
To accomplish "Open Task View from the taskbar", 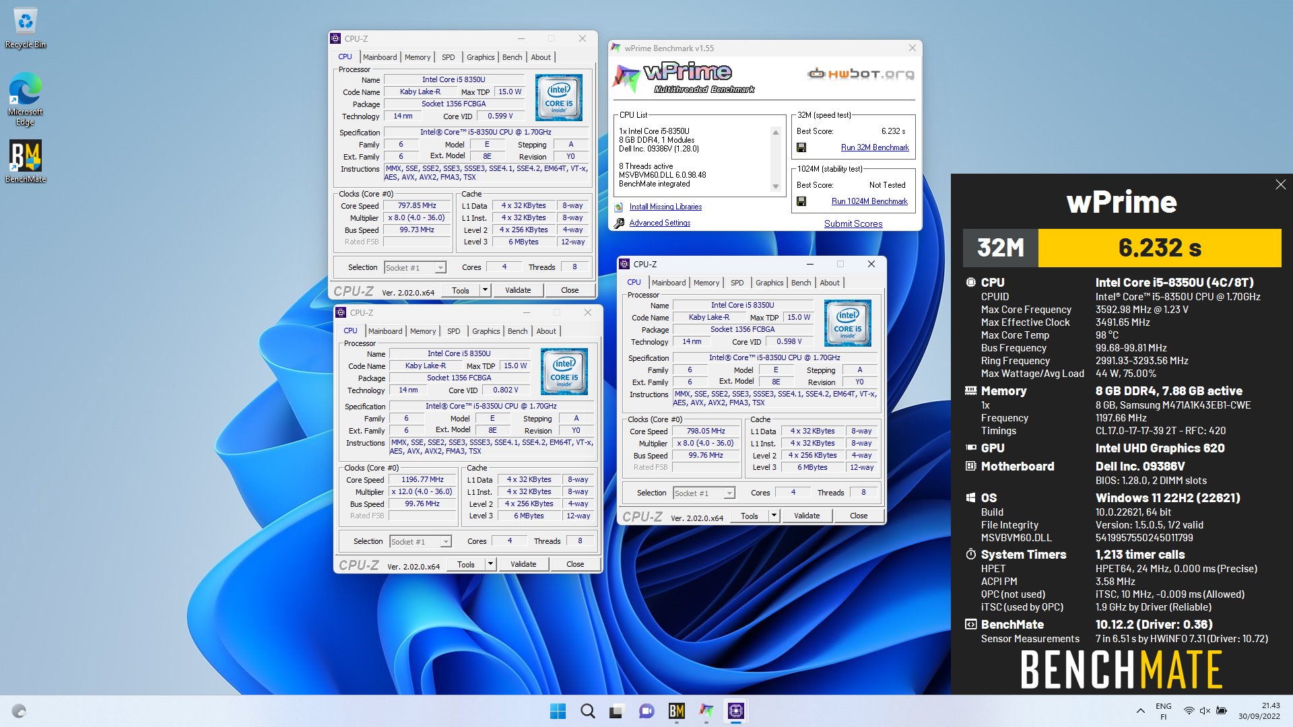I will coord(617,711).
